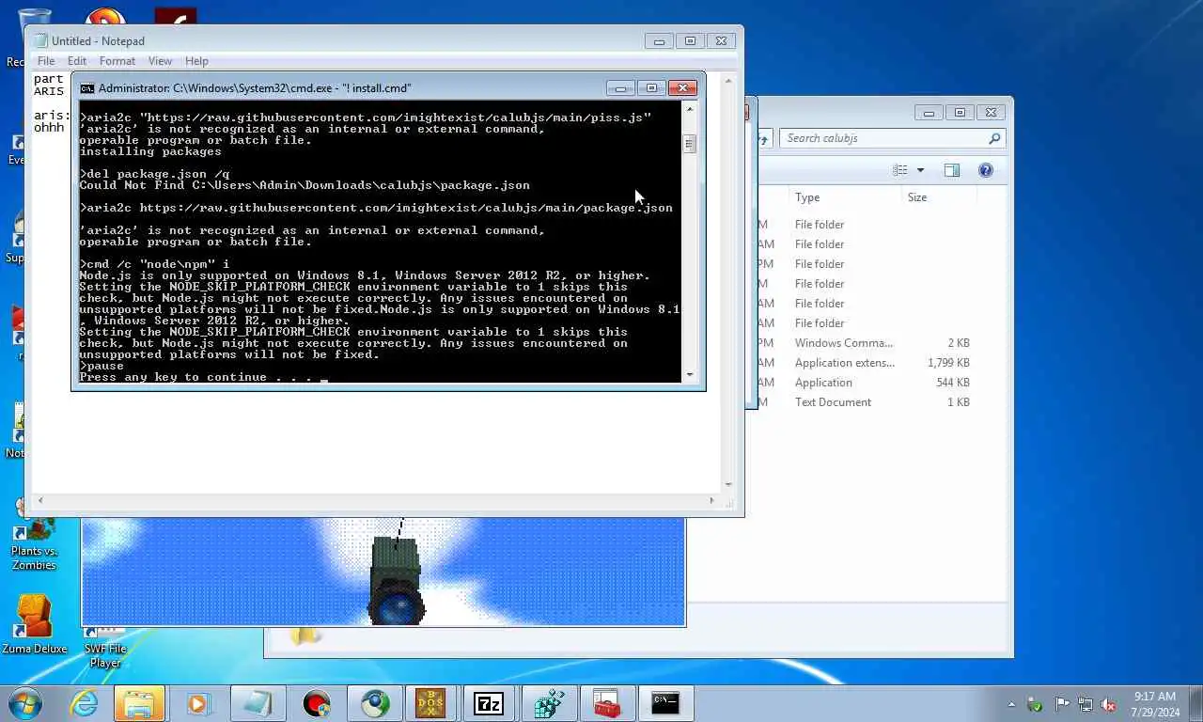This screenshot has height=722, width=1203.
Task: Open the DOSBox taskbar icon
Action: pos(430,703)
